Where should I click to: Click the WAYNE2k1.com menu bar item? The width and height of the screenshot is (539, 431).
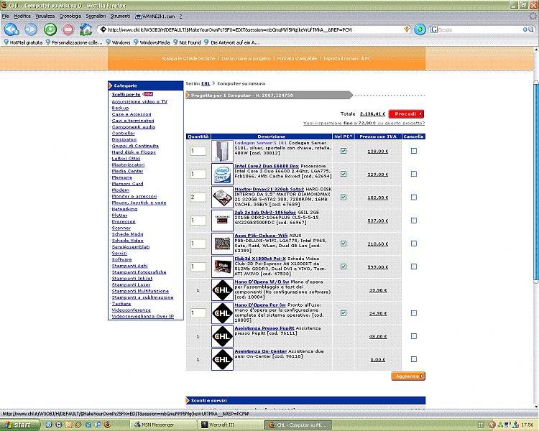(x=155, y=16)
